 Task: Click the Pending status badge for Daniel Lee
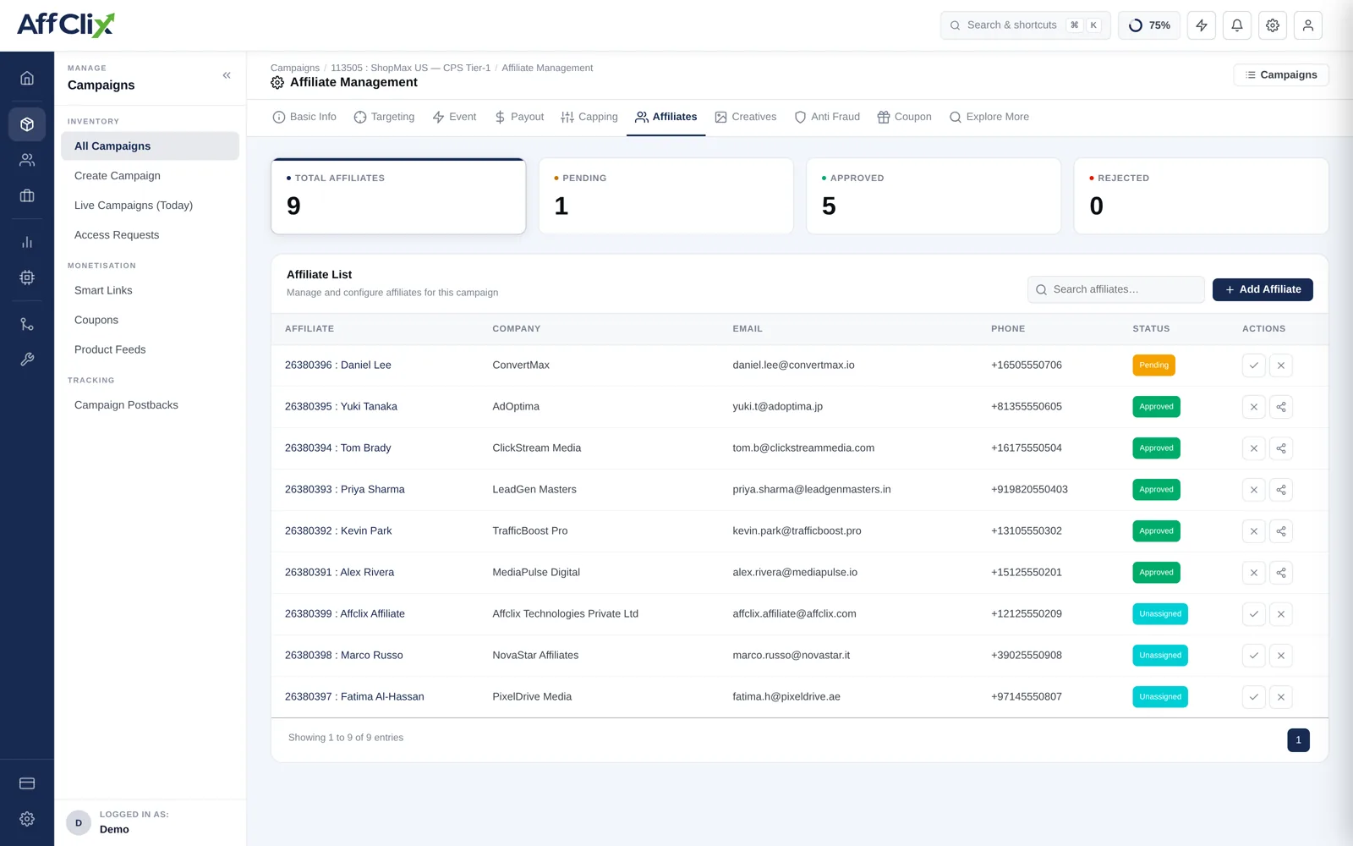(1153, 365)
